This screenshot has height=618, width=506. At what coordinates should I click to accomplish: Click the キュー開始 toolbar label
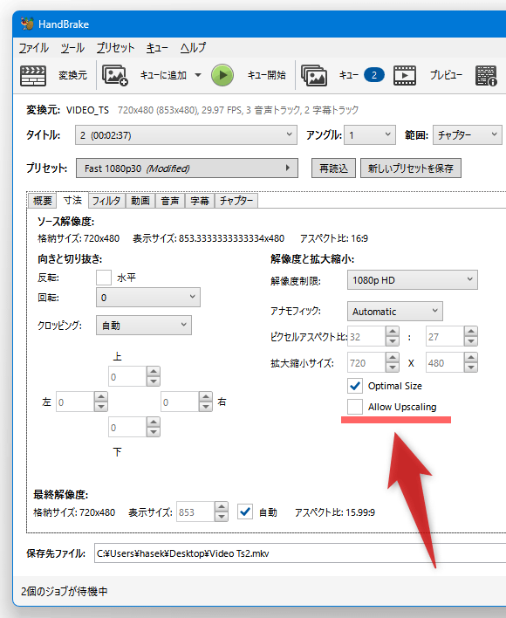point(267,75)
